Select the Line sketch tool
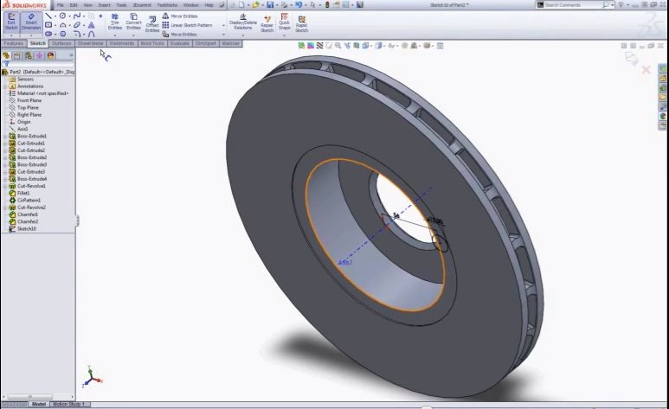 [48, 16]
